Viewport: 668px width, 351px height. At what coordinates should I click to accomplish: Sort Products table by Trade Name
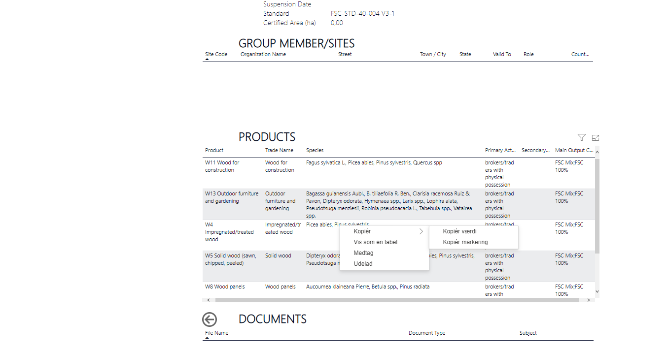click(x=279, y=150)
